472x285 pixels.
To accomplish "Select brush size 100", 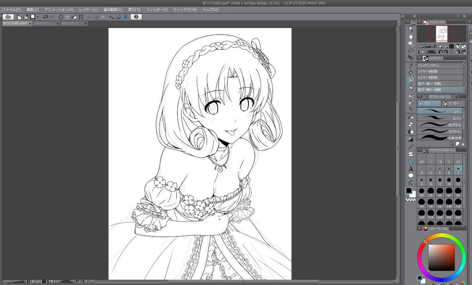I will pos(449,204).
